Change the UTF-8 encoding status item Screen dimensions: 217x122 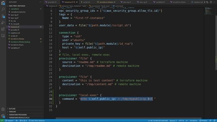[x=181, y=121]
